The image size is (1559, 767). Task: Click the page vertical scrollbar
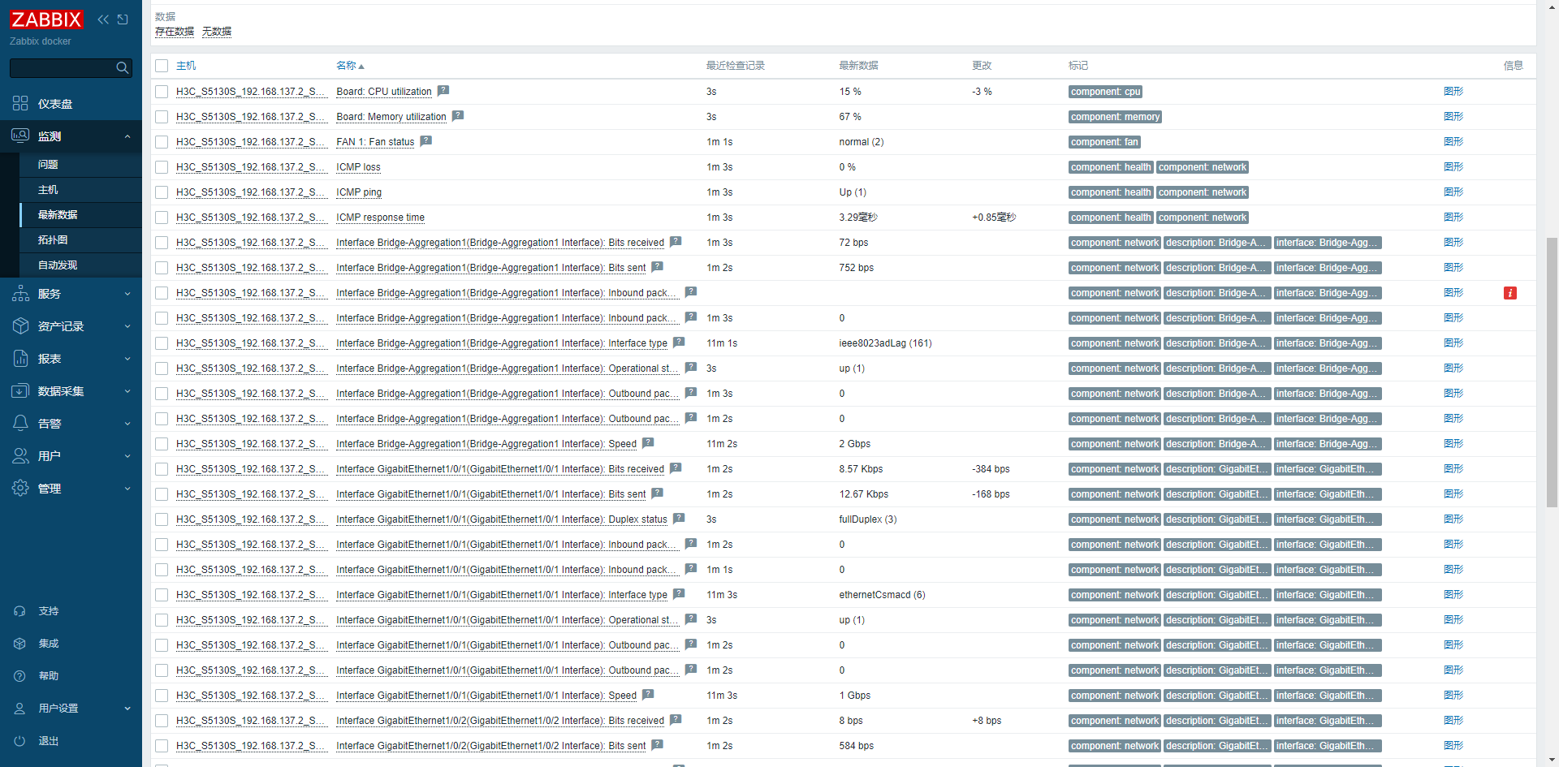tap(1552, 372)
